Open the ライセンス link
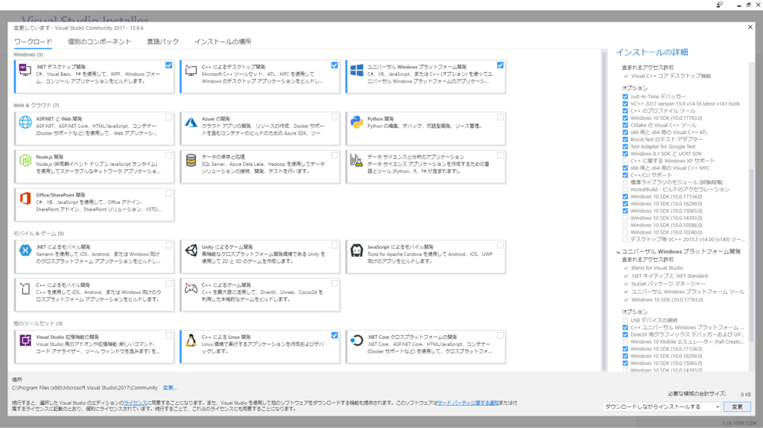The width and height of the screenshot is (763, 428). [135, 403]
